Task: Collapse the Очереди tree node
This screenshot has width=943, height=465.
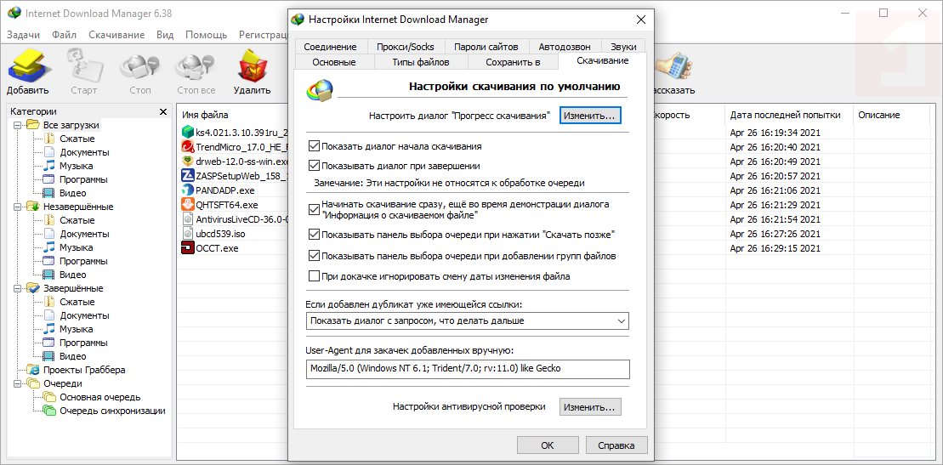Action: click(16, 383)
